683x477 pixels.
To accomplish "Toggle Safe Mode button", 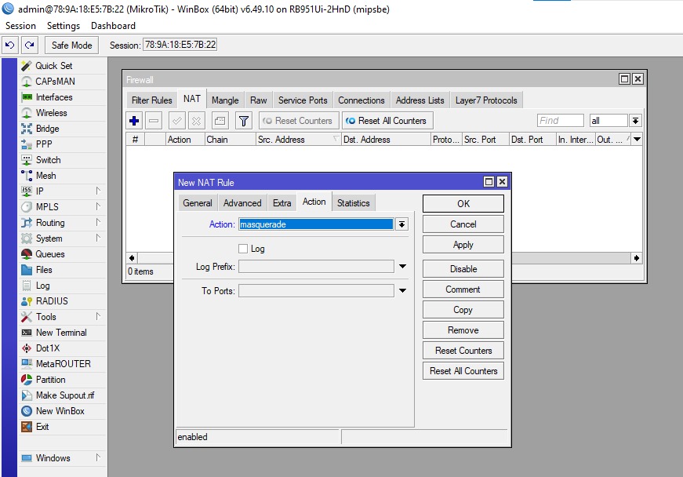I will (x=71, y=45).
